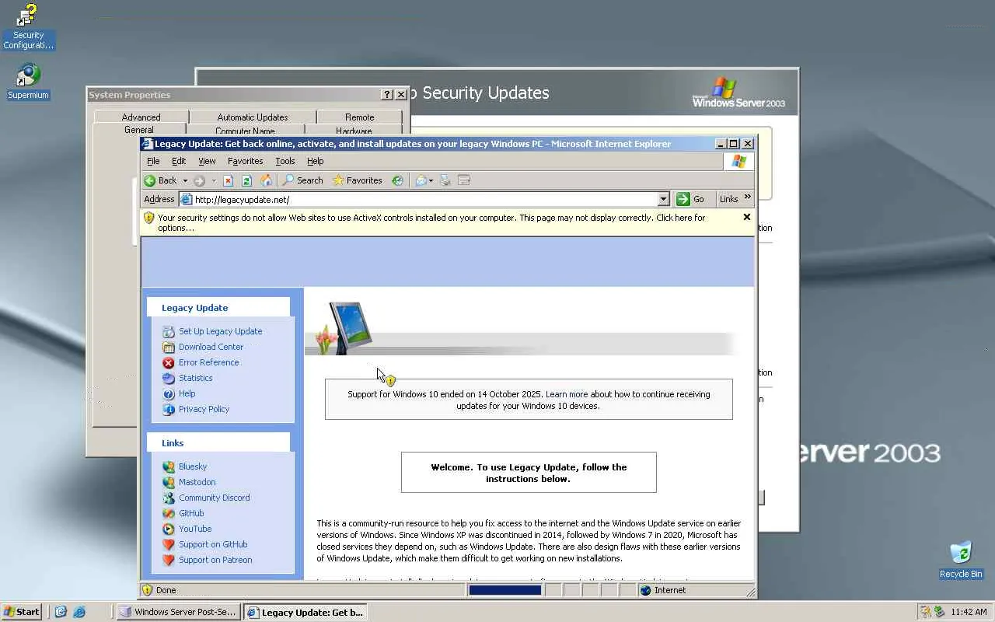This screenshot has height=622, width=995.
Task: Expand the Mail button dropdown arrow
Action: pyautogui.click(x=431, y=180)
